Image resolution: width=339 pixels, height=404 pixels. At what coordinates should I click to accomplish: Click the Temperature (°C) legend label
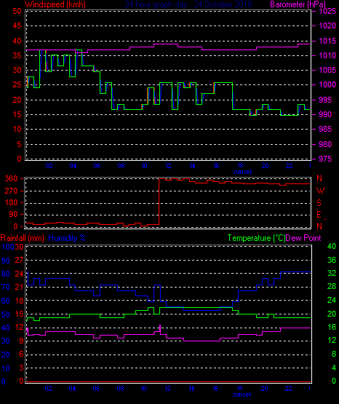[x=256, y=238]
